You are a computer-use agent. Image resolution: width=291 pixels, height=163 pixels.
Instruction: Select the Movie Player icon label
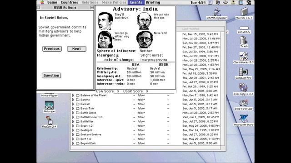pyautogui.click(x=49, y=96)
